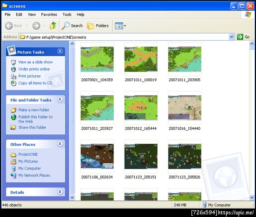Click the My Pictures folder icon

13,161
